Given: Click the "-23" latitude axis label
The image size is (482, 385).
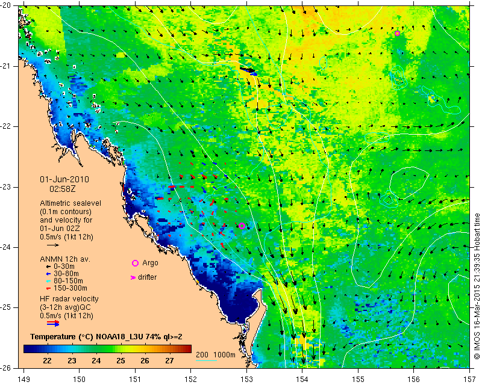Looking at the screenshot, I should click(x=6, y=187).
